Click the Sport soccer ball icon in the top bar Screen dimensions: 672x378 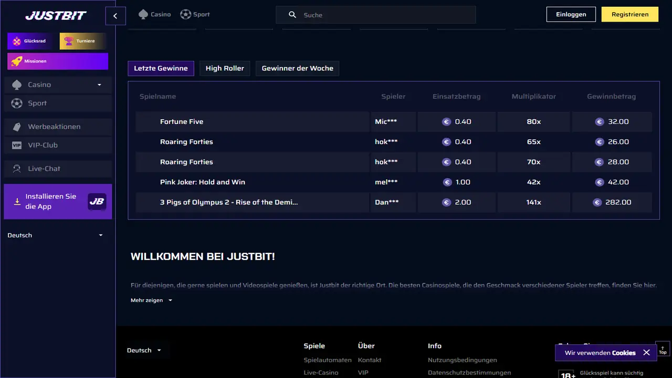pyautogui.click(x=185, y=14)
